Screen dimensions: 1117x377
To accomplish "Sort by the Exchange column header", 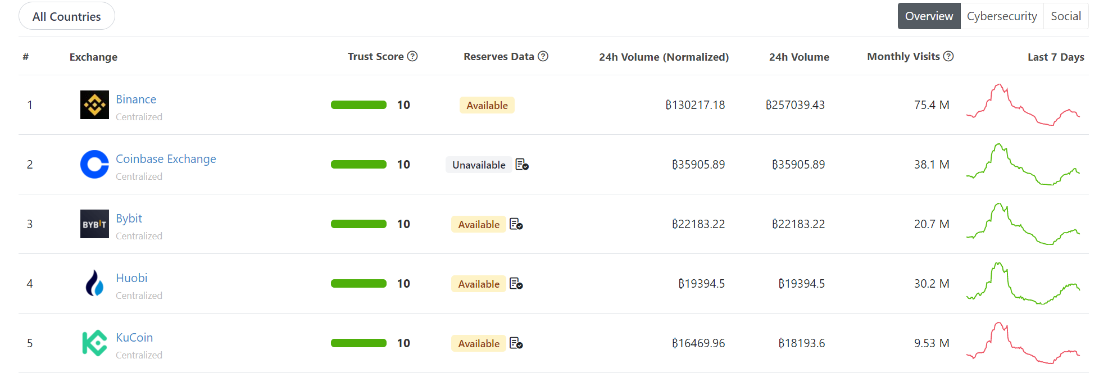I will click(93, 57).
